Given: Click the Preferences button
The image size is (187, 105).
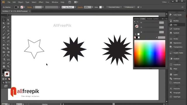Looking at the screenshot, I should (129, 7).
